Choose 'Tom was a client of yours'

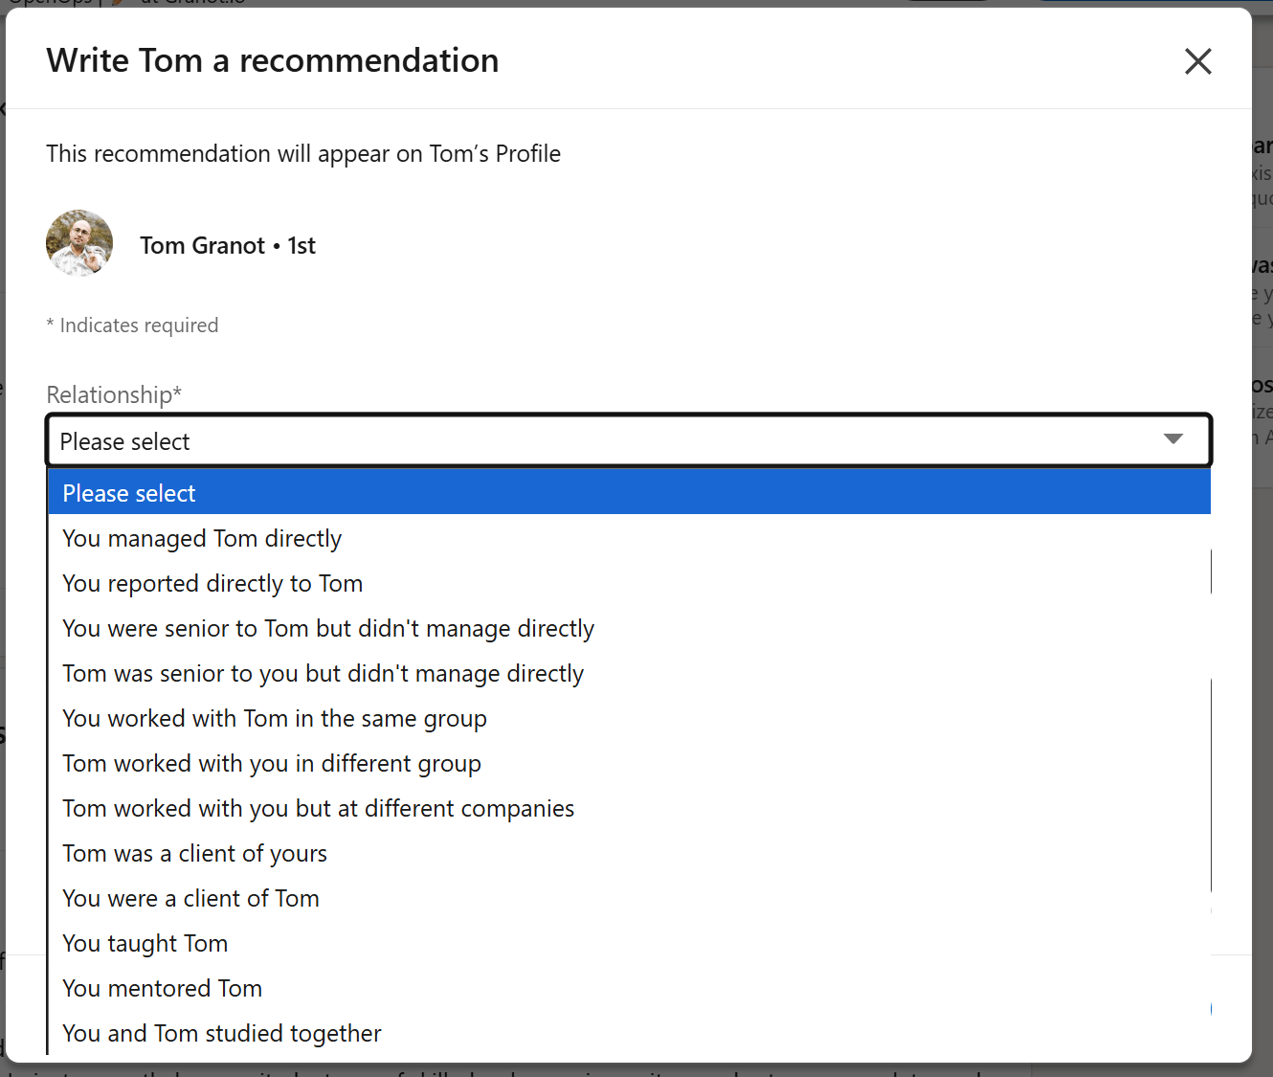(x=195, y=853)
